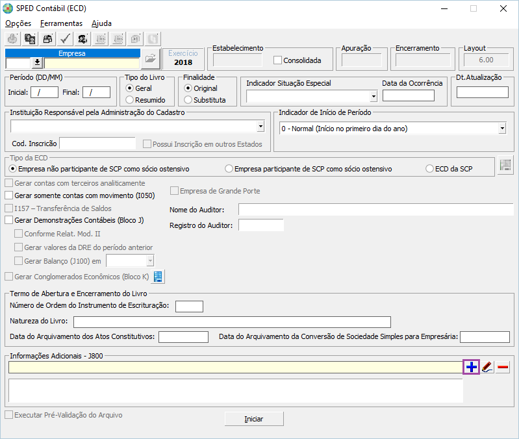Remove J800 information with the red minus icon
Image resolution: width=519 pixels, height=439 pixels.
tap(503, 367)
